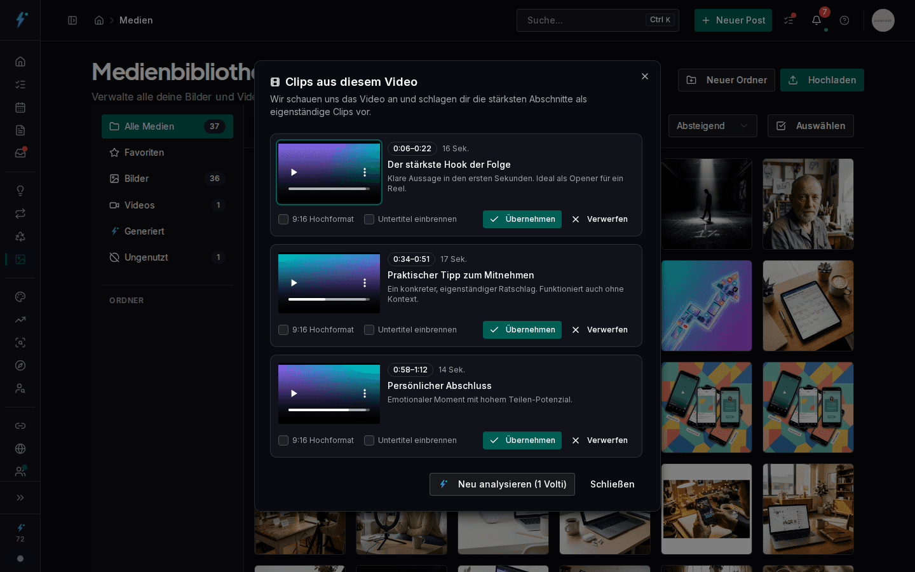Expand the left sidebar with double chevron
Image resolution: width=915 pixels, height=572 pixels.
coord(20,498)
